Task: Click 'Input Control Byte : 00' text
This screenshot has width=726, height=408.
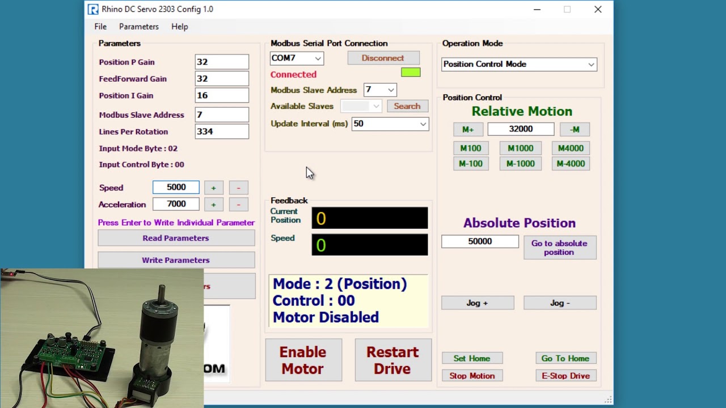Action: coord(142,164)
